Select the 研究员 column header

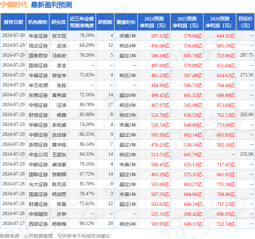click(59, 22)
